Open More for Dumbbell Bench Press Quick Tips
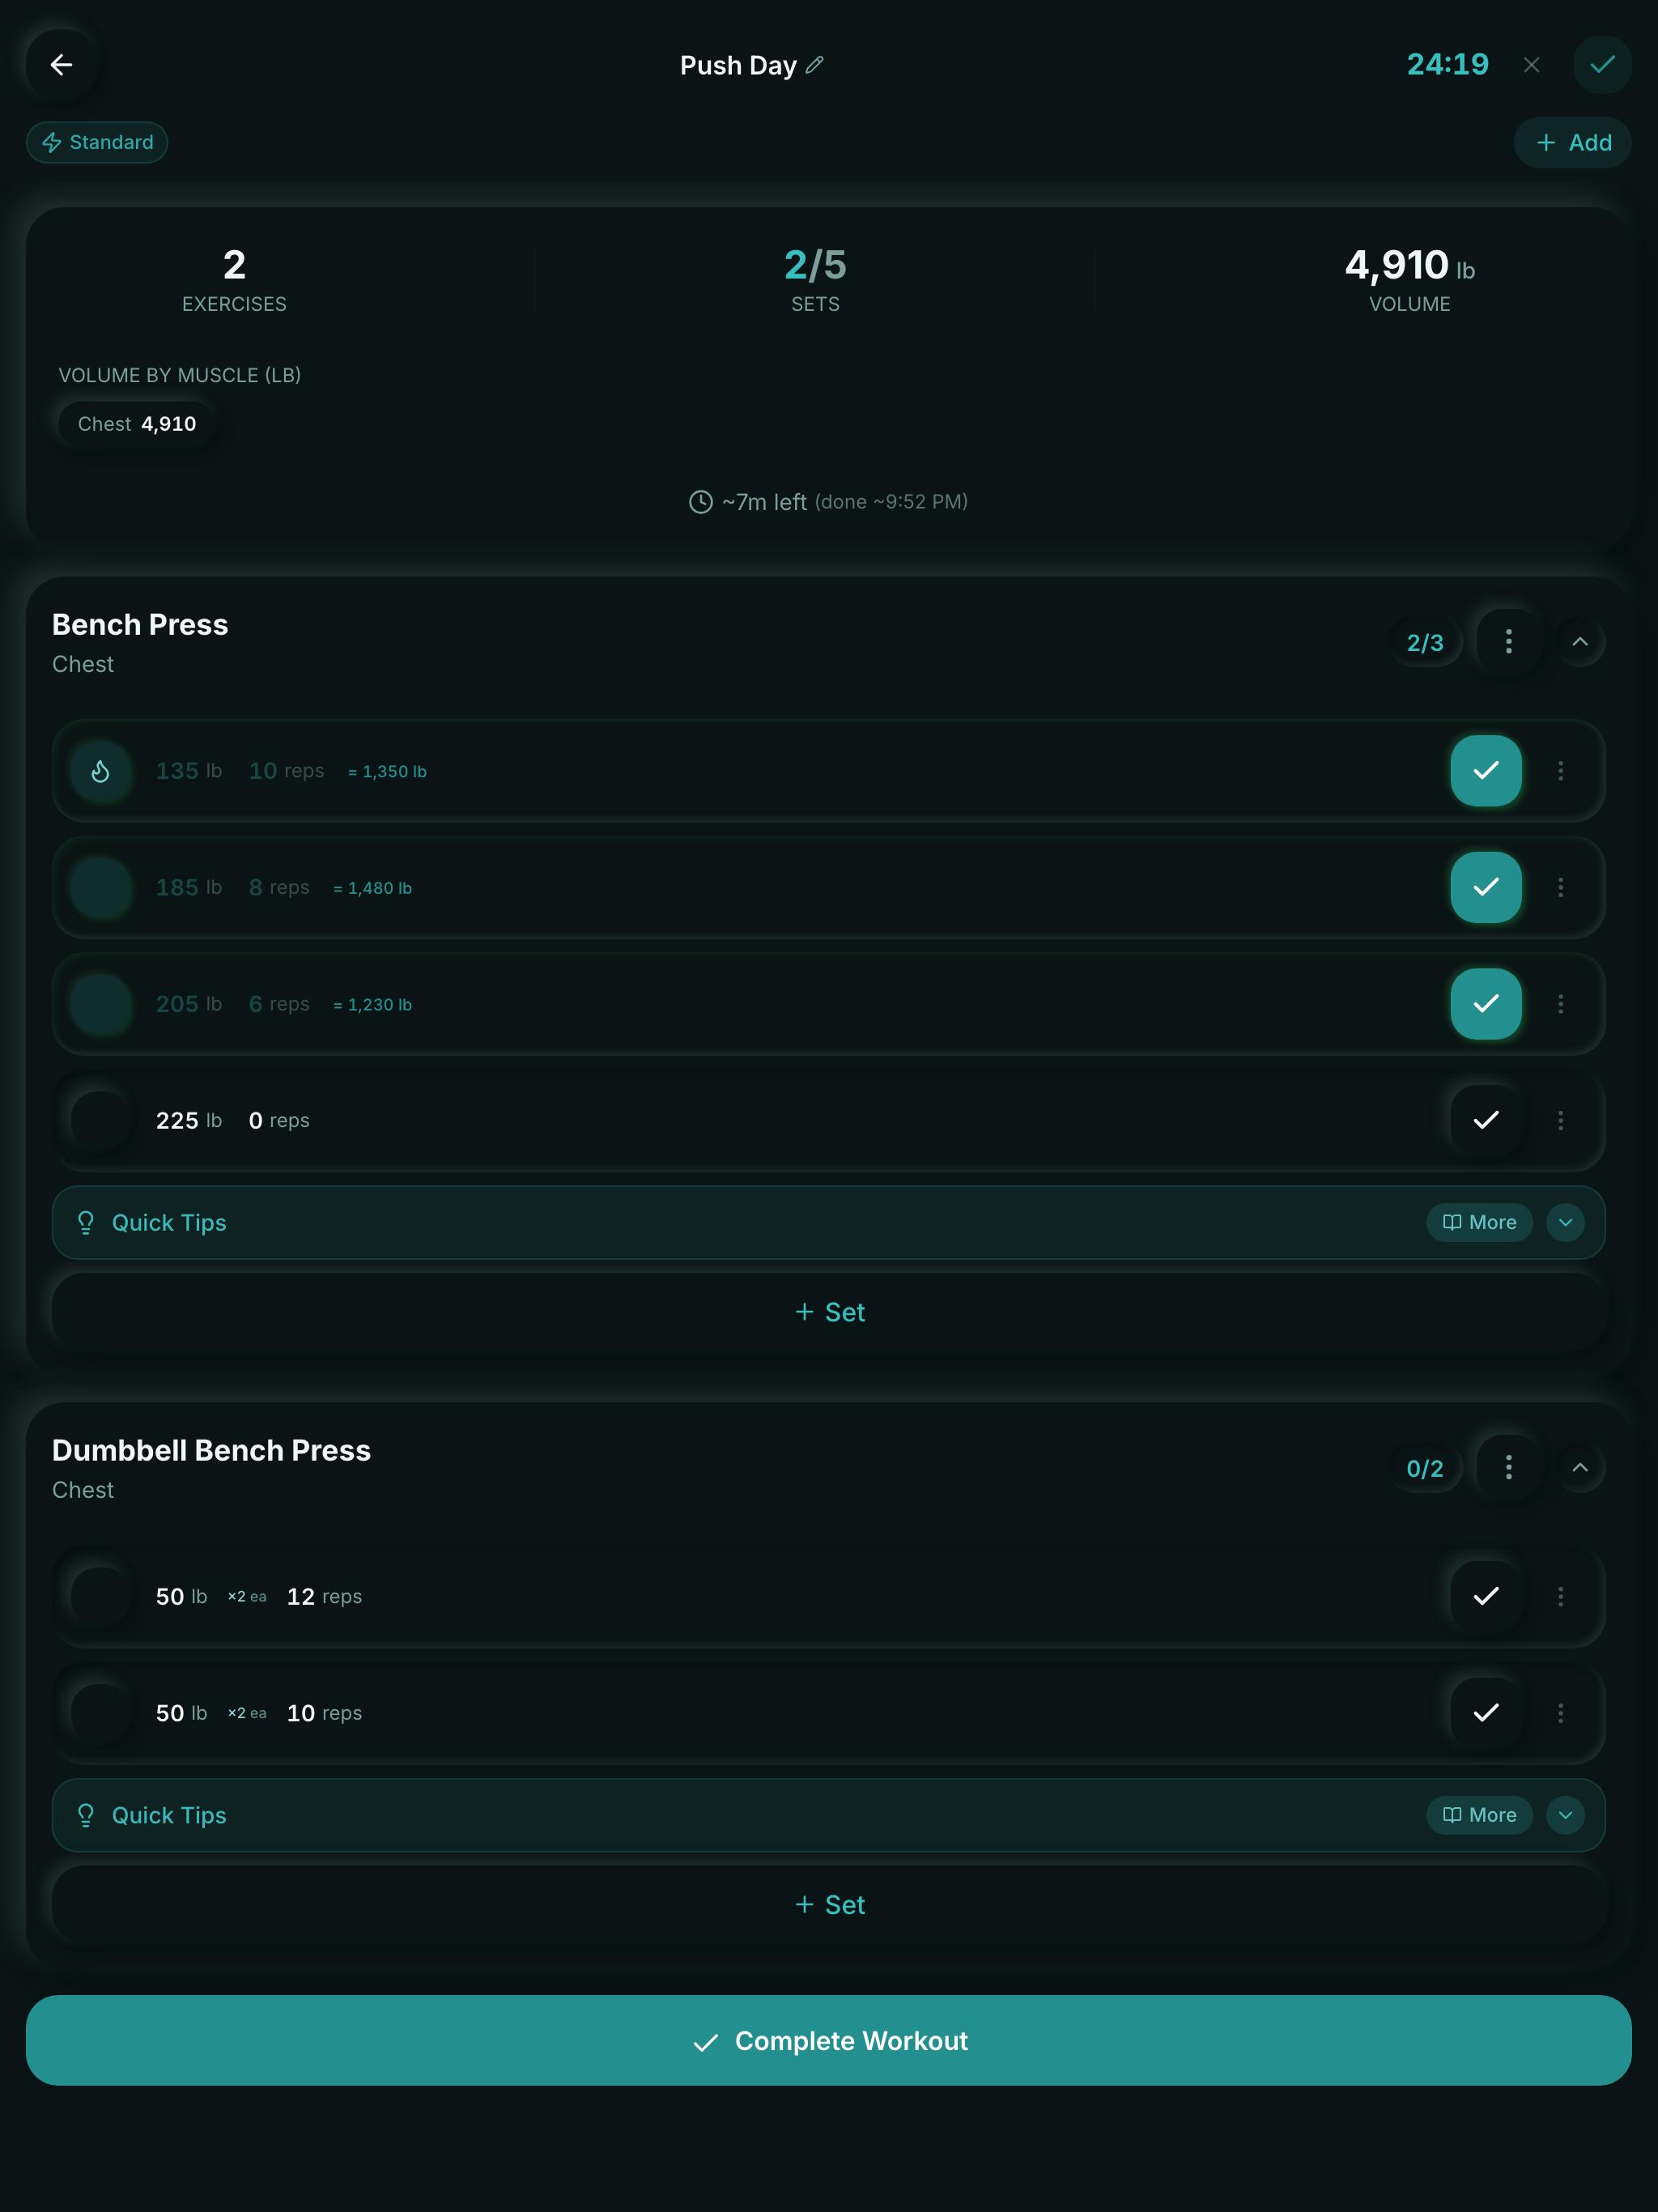1658x2212 pixels. (1479, 1815)
